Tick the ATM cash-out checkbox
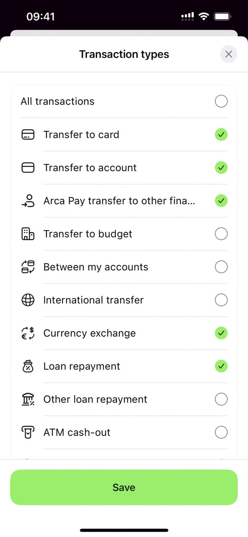Screen dimensions: 248x537 click(x=221, y=432)
